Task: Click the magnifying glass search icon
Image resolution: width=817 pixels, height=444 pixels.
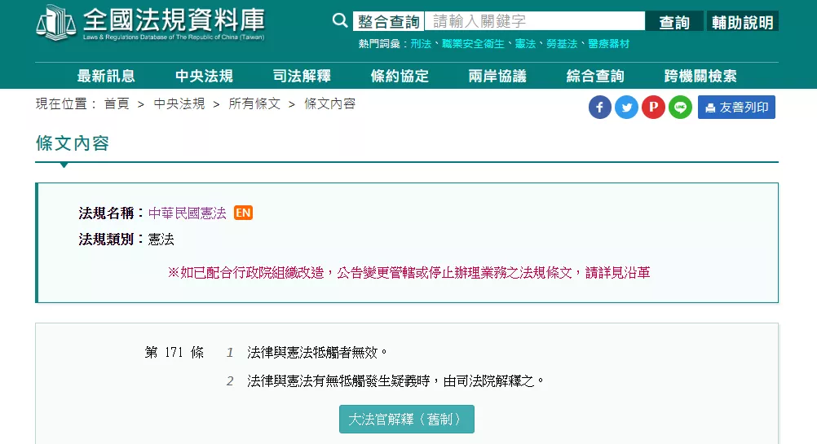Action: click(340, 21)
